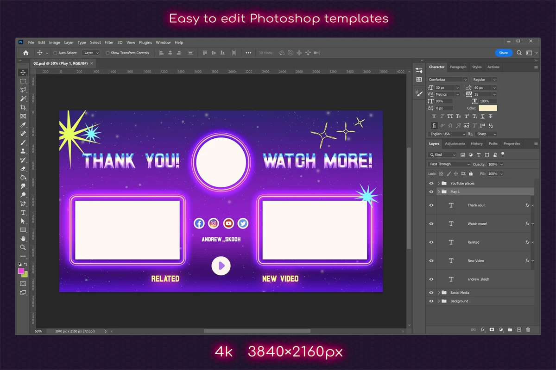
Task: Activate the Zoom tool in toolbar
Action: pyautogui.click(x=23, y=247)
